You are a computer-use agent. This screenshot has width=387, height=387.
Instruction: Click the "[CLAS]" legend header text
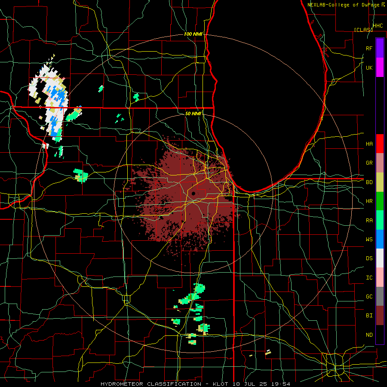pos(363,30)
